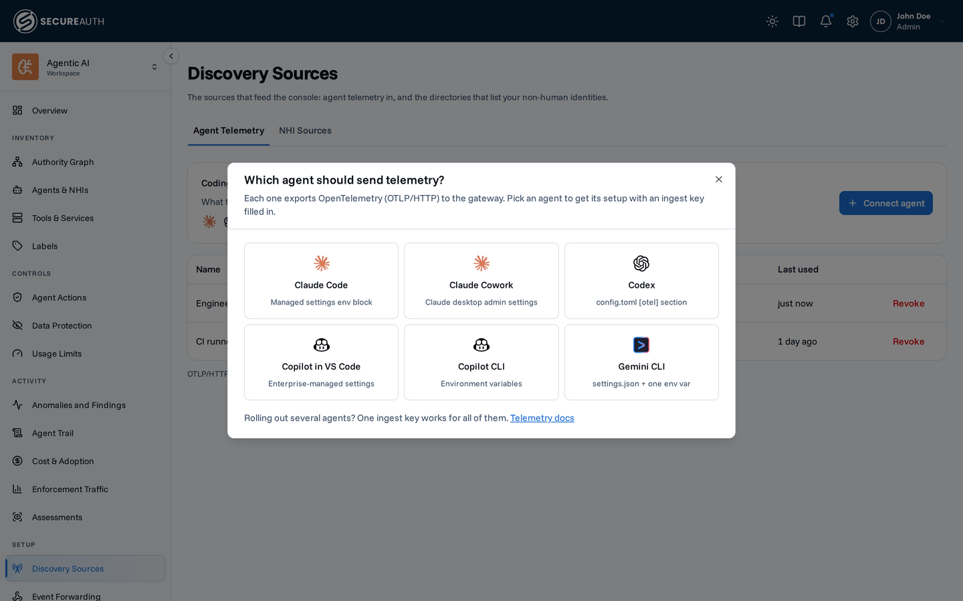This screenshot has width=963, height=601.
Task: Click the SecureAuth logo
Action: point(59,21)
